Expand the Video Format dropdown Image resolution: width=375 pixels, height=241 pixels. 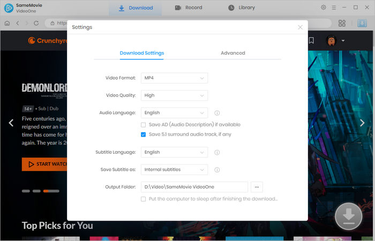174,78
